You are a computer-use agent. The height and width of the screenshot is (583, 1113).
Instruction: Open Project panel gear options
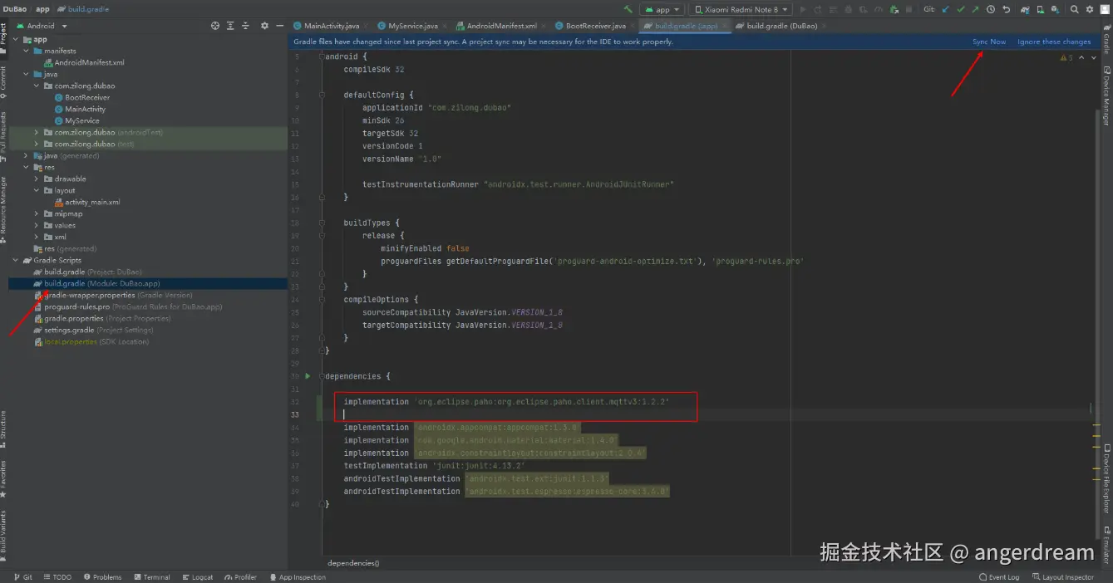264,26
